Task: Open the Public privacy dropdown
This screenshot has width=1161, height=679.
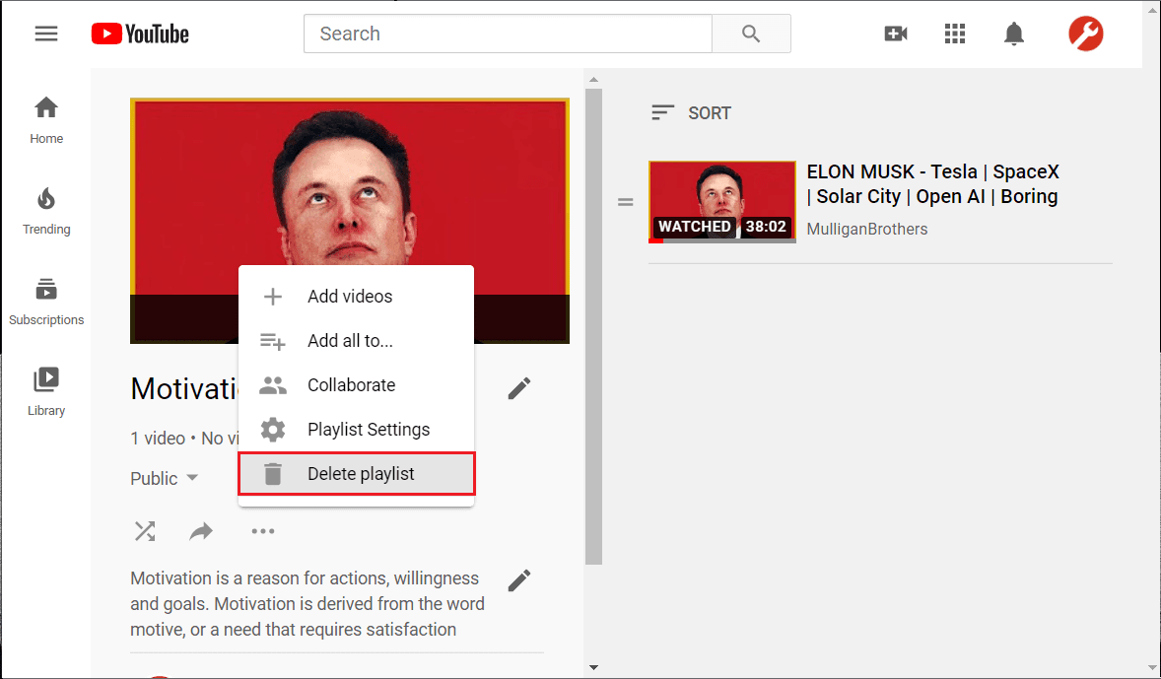Action: pos(164,478)
